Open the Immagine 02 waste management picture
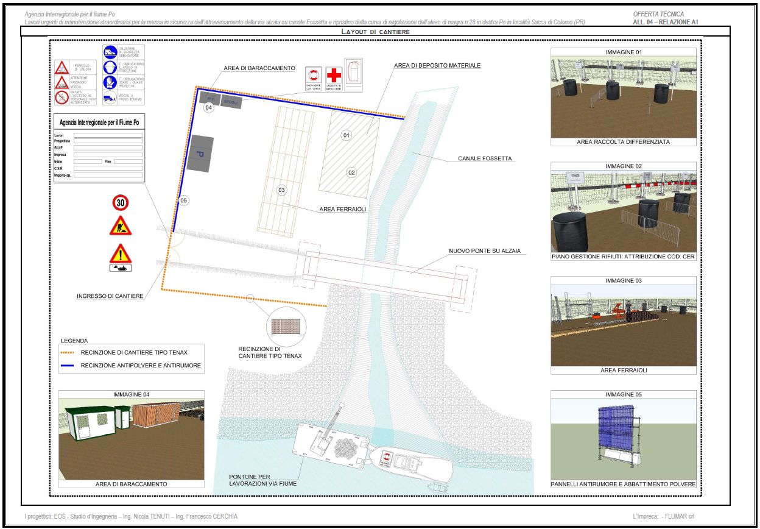760x529 pixels. [624, 211]
